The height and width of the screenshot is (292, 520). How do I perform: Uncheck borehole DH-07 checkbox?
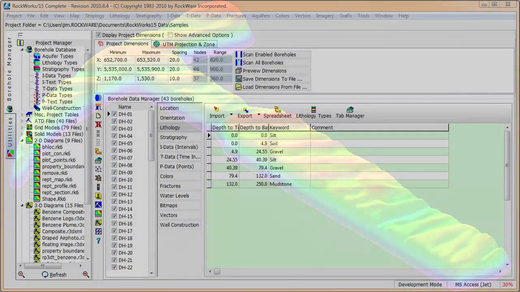(x=114, y=158)
